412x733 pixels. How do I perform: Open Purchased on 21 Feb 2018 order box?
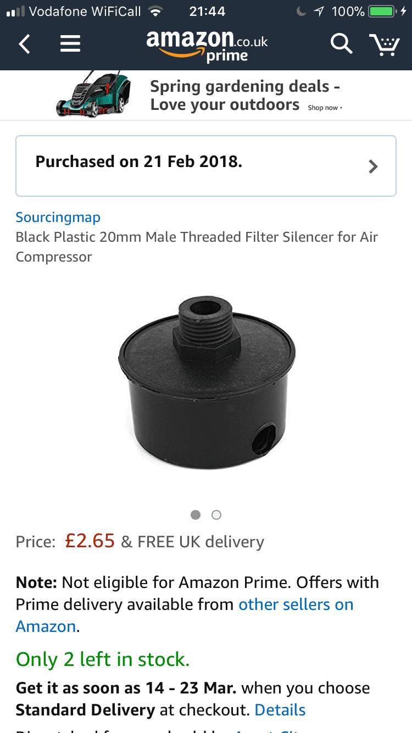[206, 166]
